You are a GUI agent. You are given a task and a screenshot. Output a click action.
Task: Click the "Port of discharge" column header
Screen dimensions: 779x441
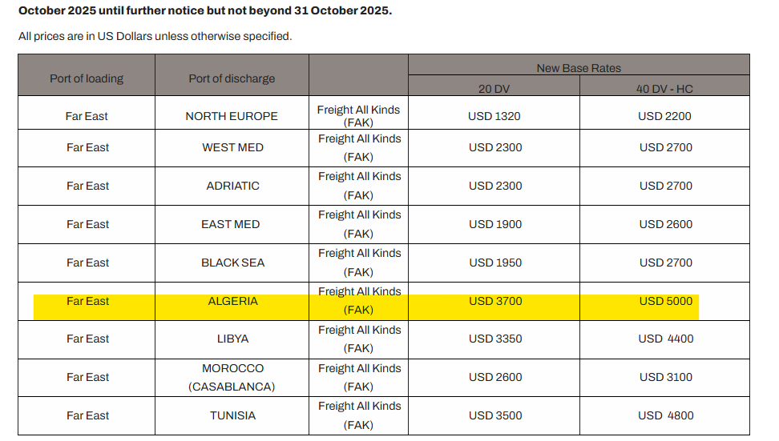(232, 78)
